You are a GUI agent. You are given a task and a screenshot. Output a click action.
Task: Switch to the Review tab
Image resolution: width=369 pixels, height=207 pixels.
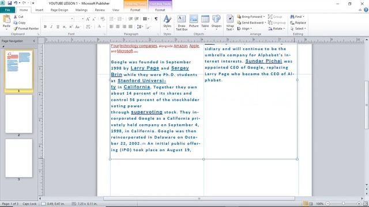(100, 10)
